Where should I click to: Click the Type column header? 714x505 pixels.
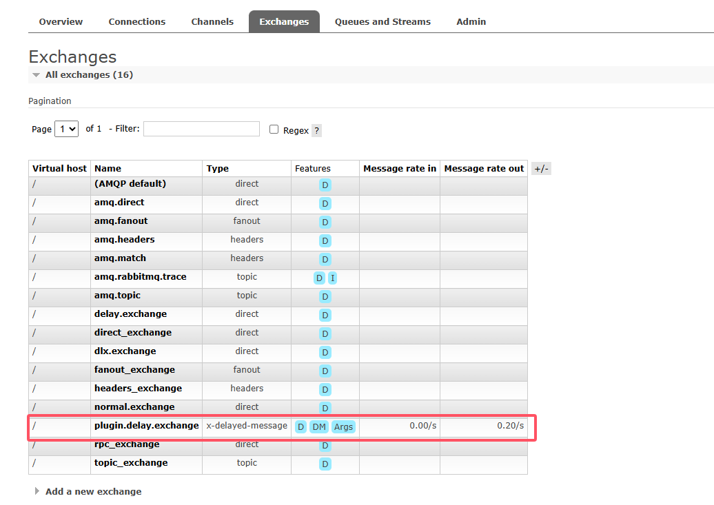pos(246,169)
